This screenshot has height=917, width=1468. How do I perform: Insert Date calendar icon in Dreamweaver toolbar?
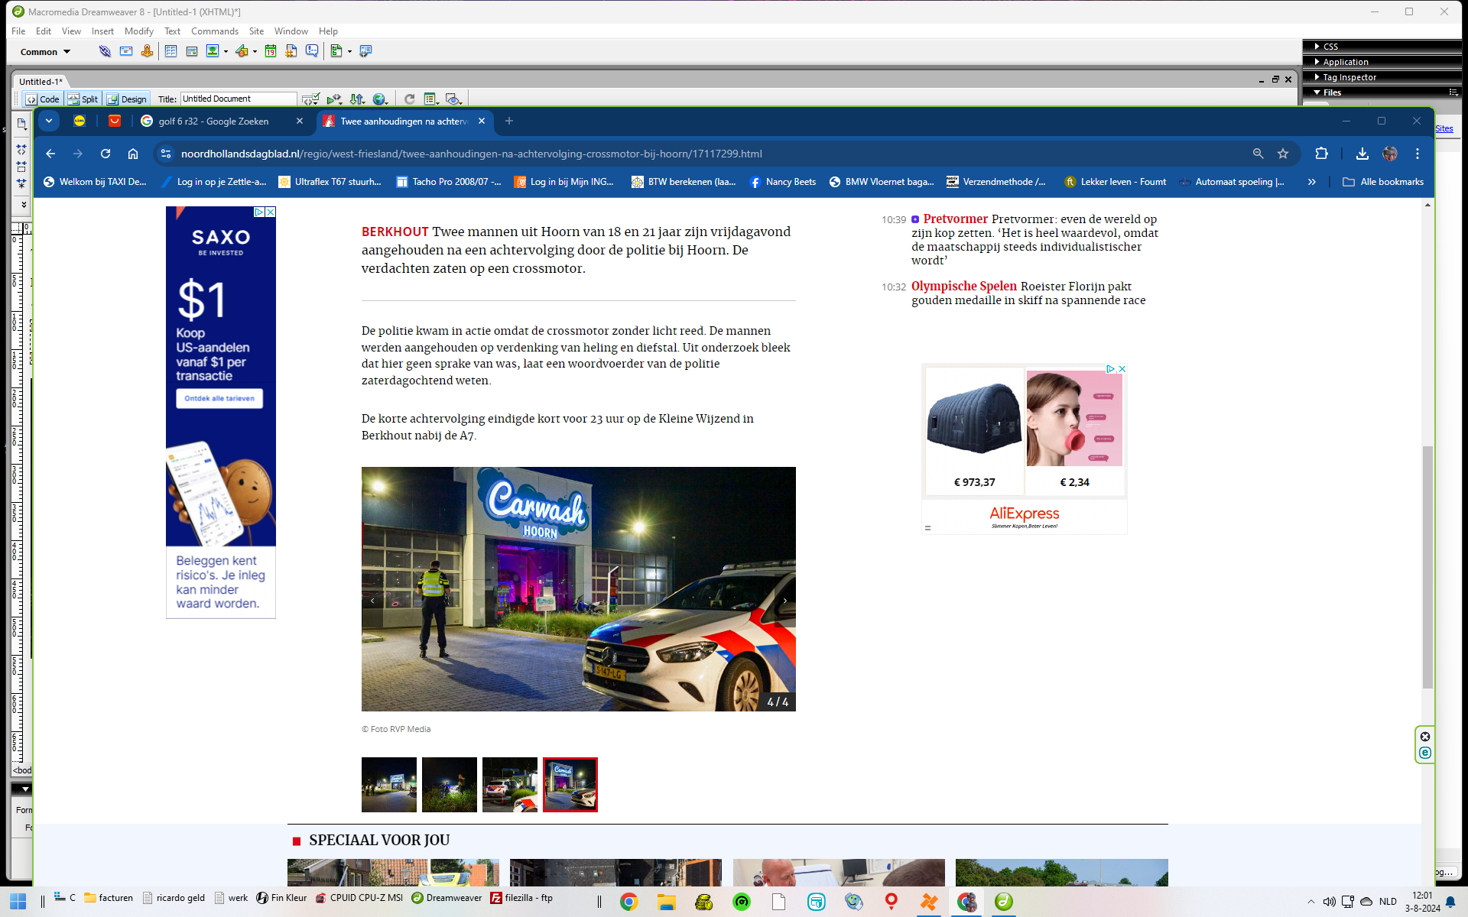click(x=271, y=51)
